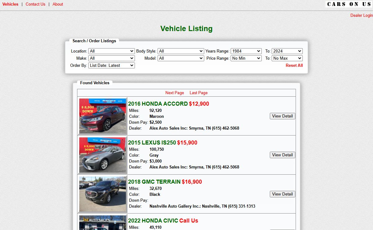
Task: Open the Model dropdown
Action: (181, 58)
